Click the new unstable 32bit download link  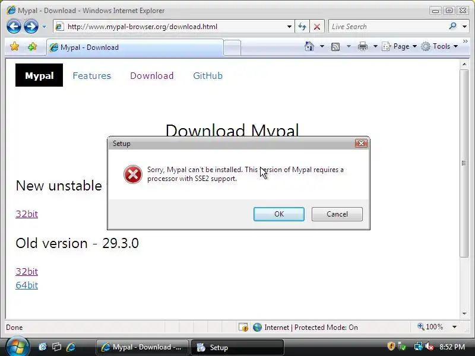(27, 214)
